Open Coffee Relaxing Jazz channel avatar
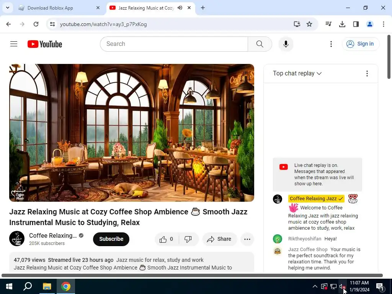392x294 pixels. (17, 239)
